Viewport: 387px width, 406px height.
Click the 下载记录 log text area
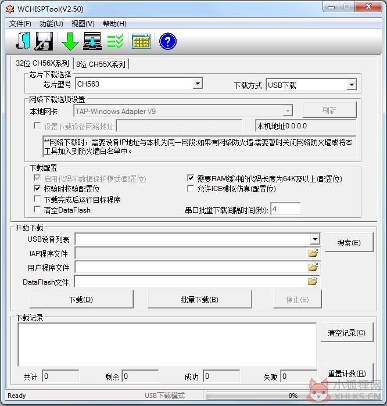(167, 344)
